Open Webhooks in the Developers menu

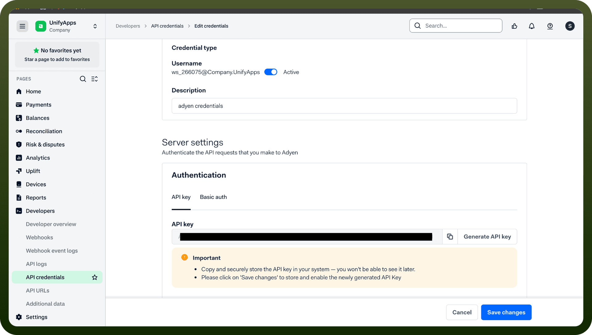point(39,237)
